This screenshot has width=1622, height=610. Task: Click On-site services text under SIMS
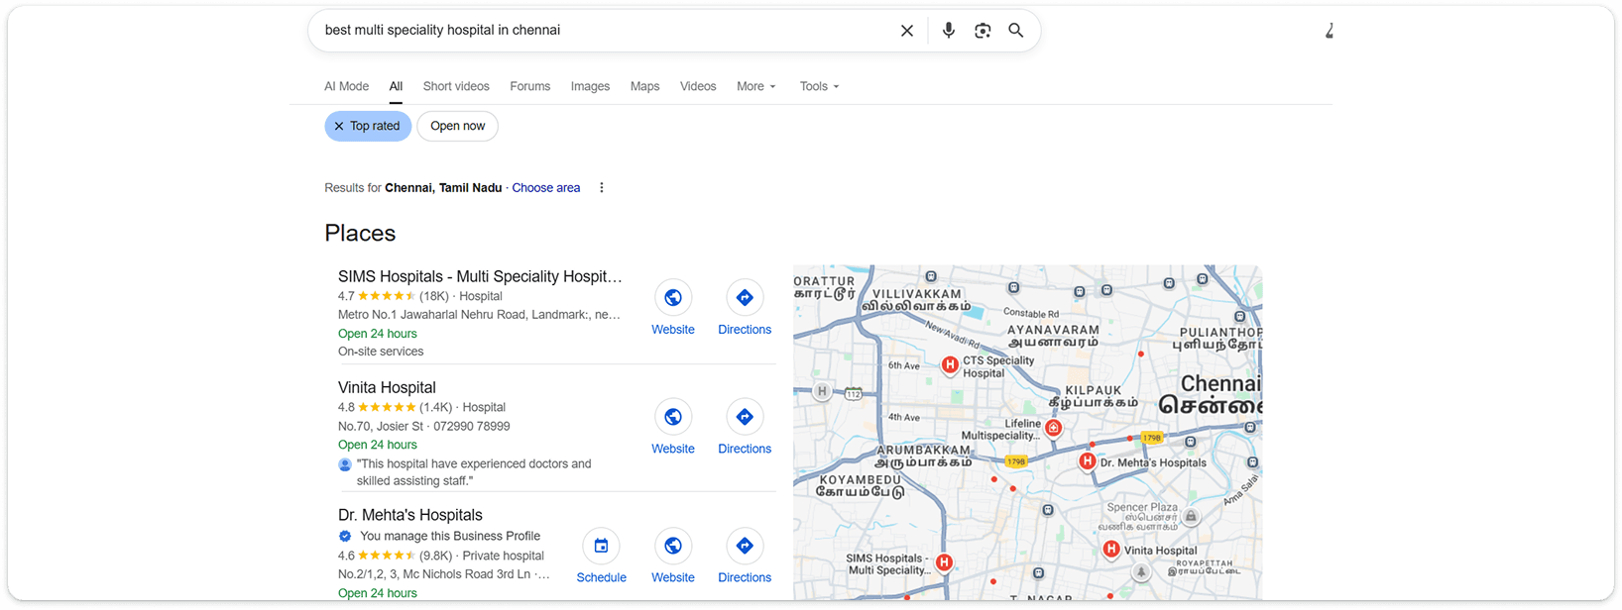coord(381,352)
